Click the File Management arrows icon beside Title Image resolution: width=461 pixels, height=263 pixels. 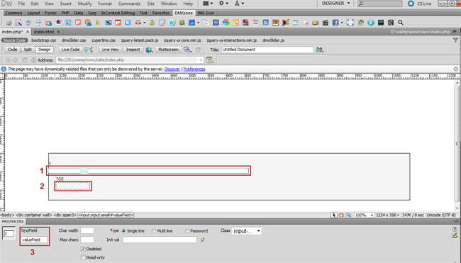320,50
